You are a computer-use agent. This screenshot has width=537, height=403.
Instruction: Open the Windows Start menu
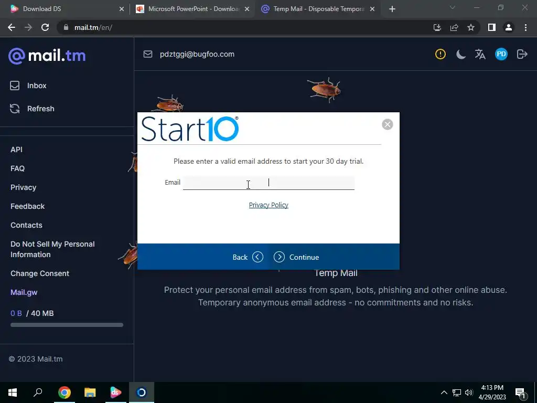click(x=13, y=393)
